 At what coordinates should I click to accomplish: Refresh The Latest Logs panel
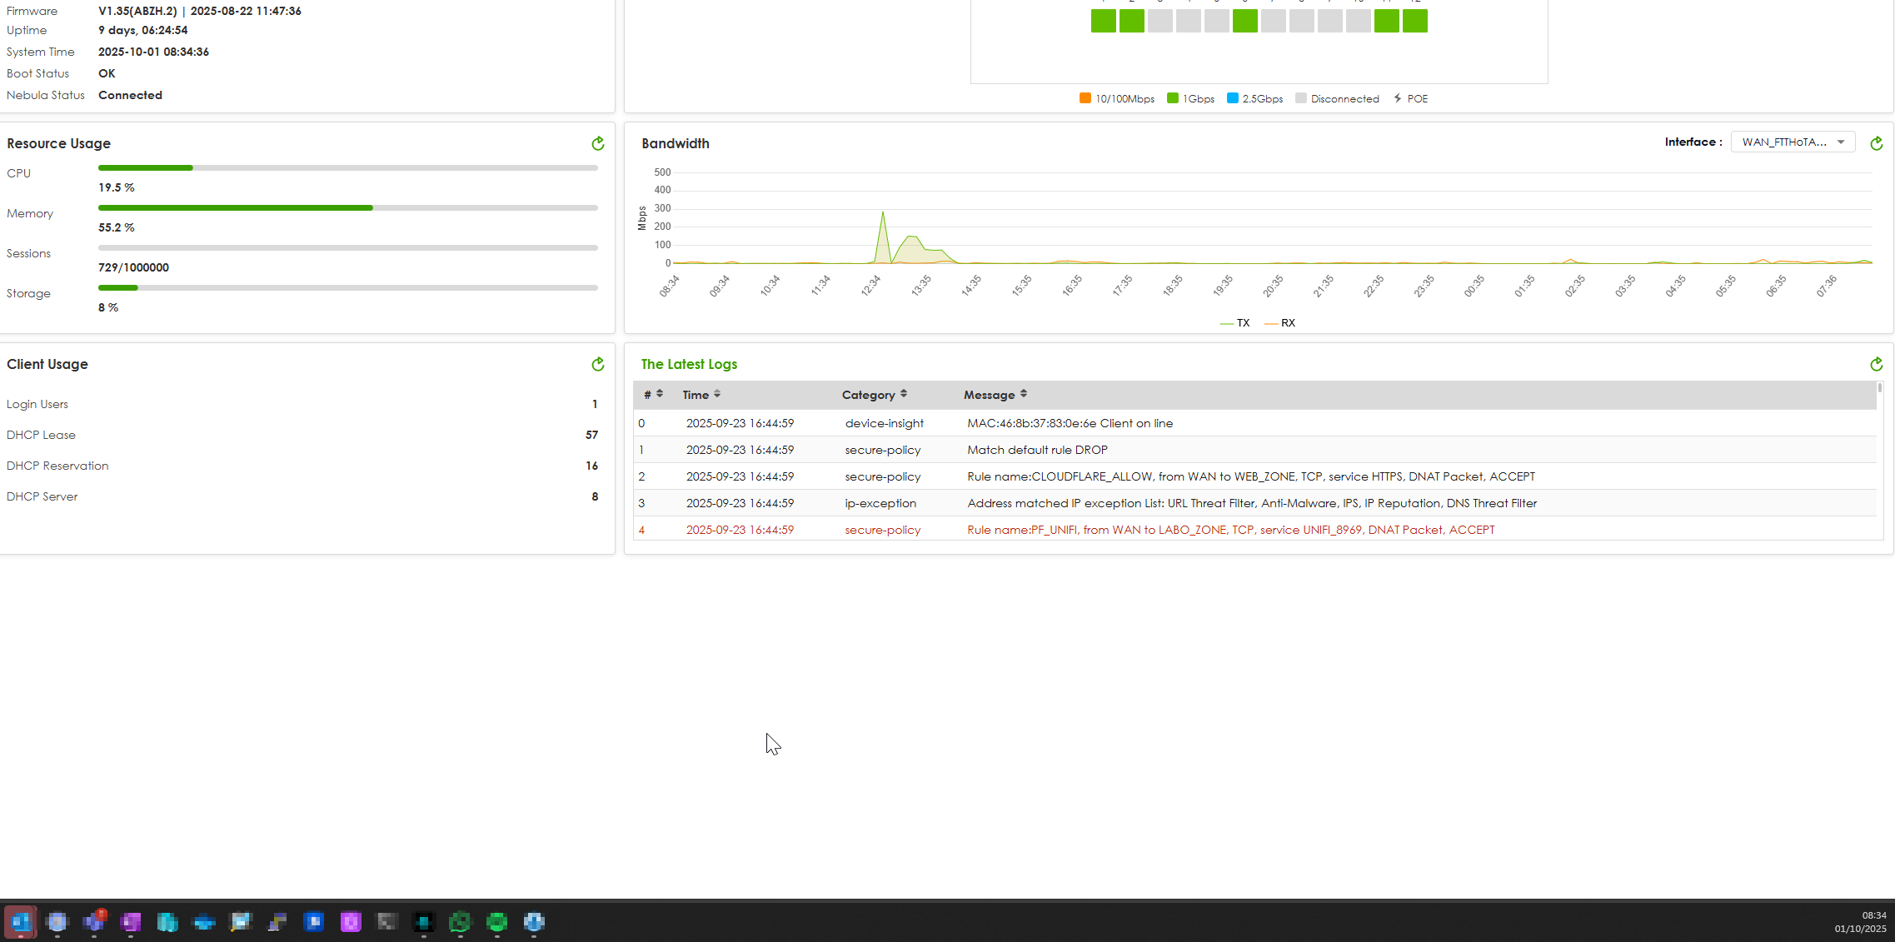point(1876,364)
